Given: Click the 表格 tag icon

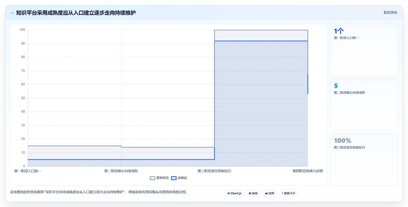Looking at the screenshot, I should [x=250, y=193].
